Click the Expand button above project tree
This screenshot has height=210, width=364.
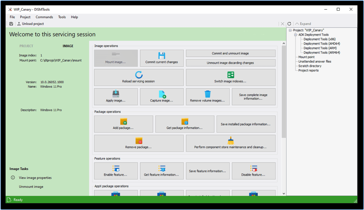pos(303,24)
